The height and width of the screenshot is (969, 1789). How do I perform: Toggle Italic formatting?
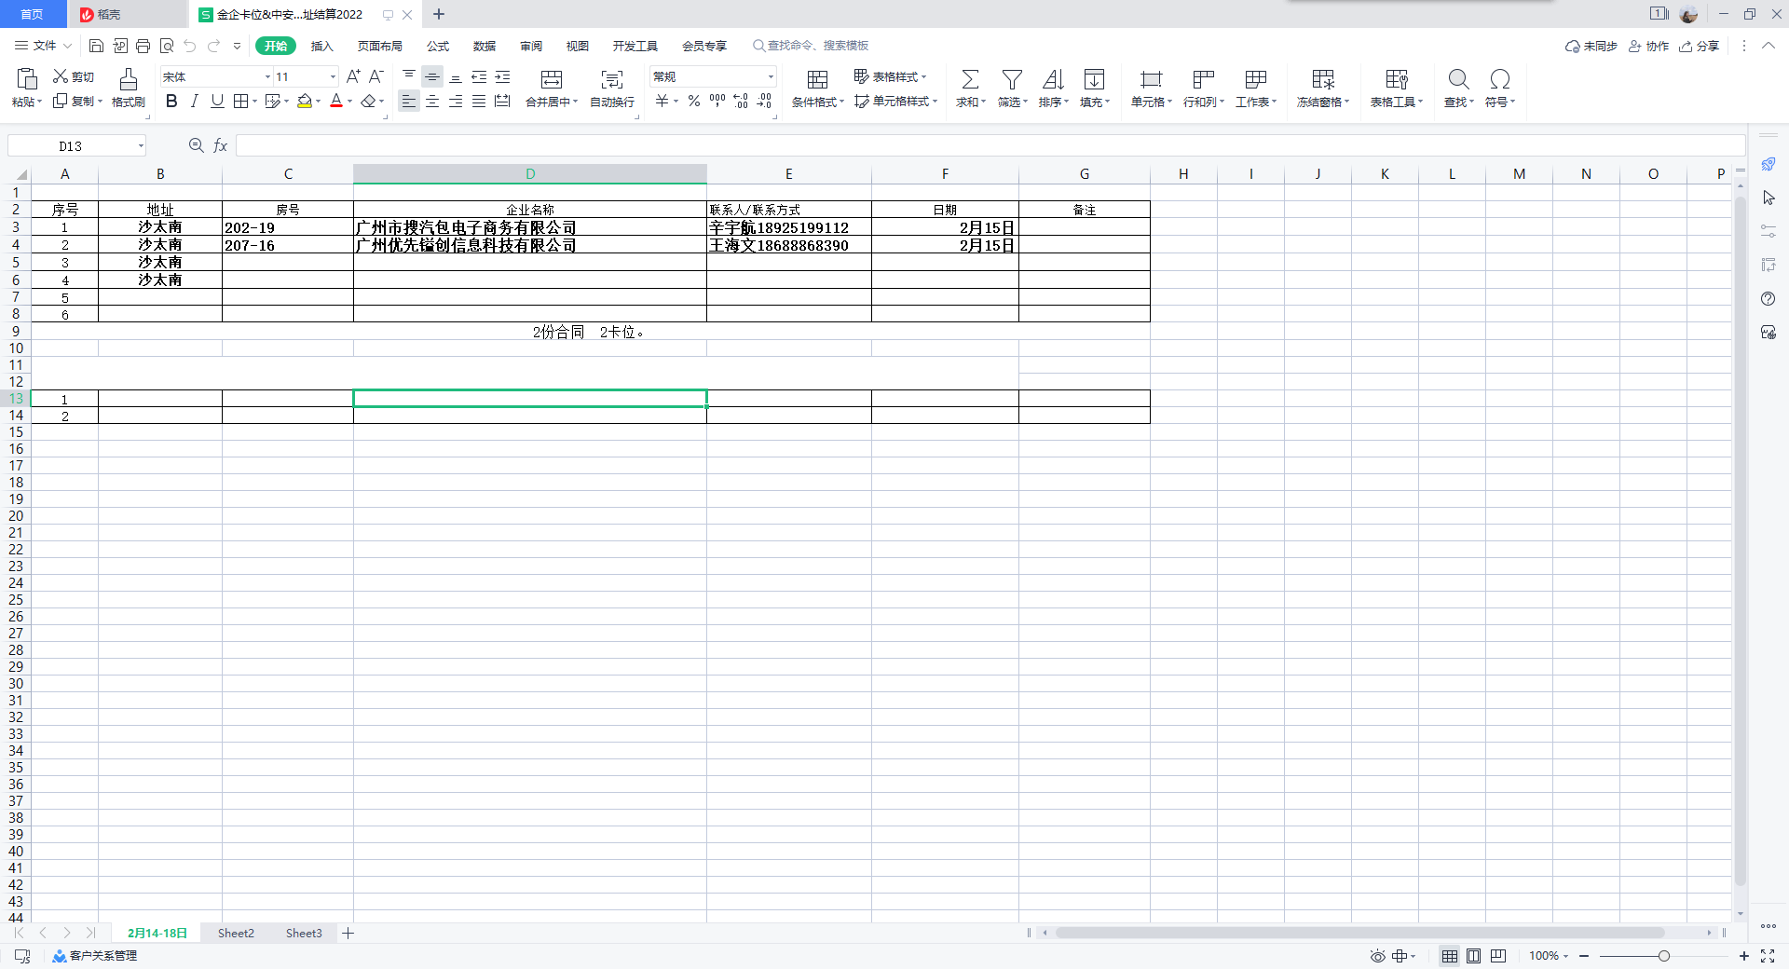(x=194, y=102)
